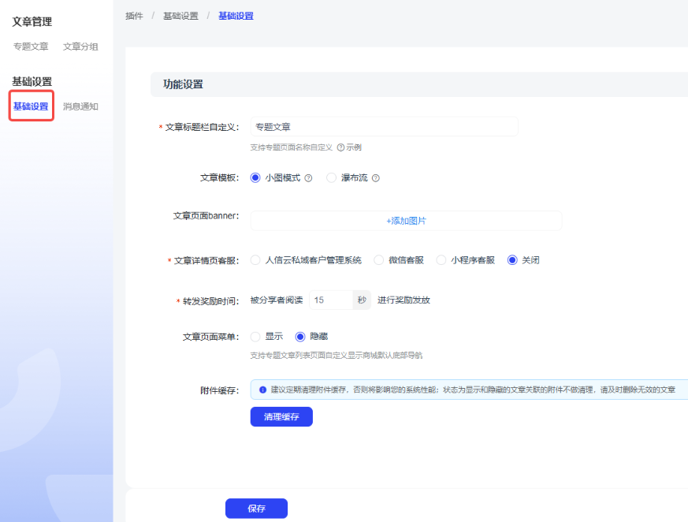The image size is (688, 522).
Task: Select 小图模式 article template
Action: (255, 178)
